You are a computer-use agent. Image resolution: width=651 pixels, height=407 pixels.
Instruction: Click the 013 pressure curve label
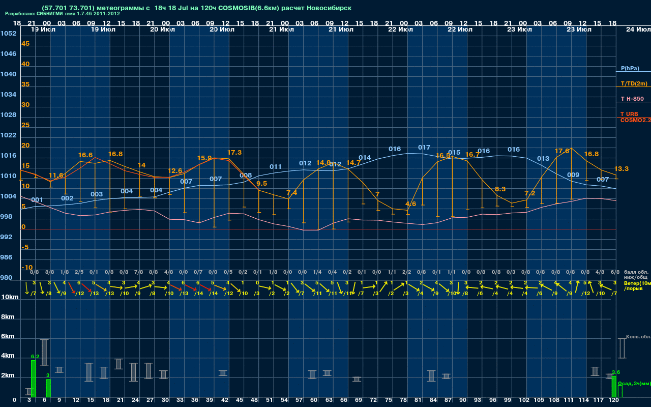(543, 159)
